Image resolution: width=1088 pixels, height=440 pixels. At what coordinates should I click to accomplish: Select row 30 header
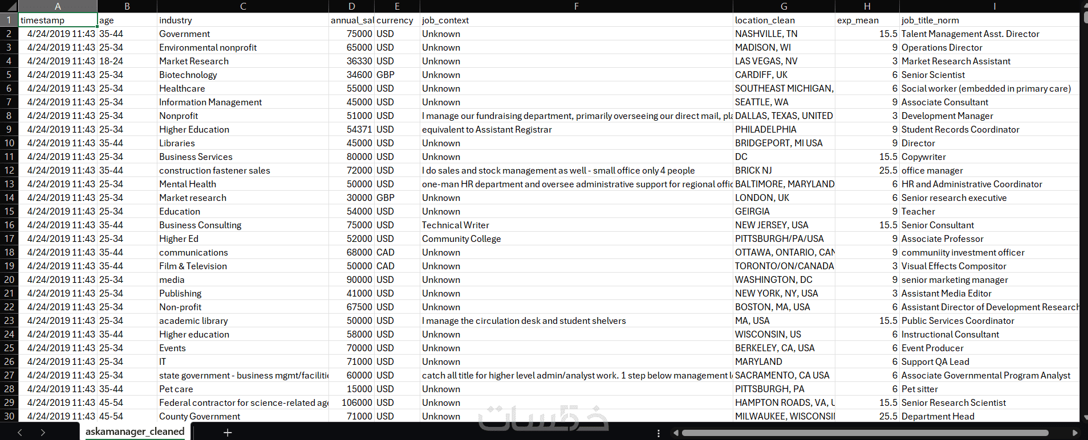point(9,416)
